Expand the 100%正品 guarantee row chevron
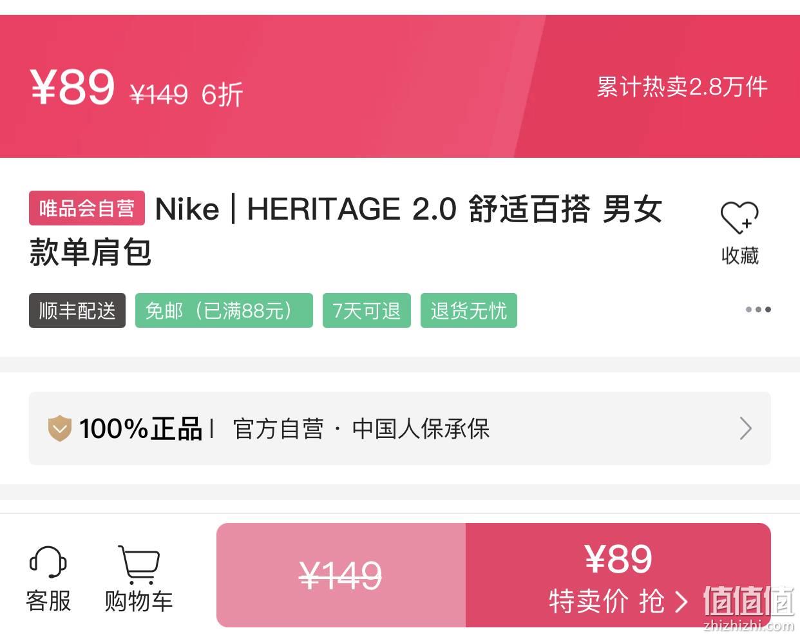Image resolution: width=800 pixels, height=637 pixels. 745,428
